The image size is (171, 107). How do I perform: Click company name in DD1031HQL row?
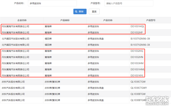coord(15,26)
